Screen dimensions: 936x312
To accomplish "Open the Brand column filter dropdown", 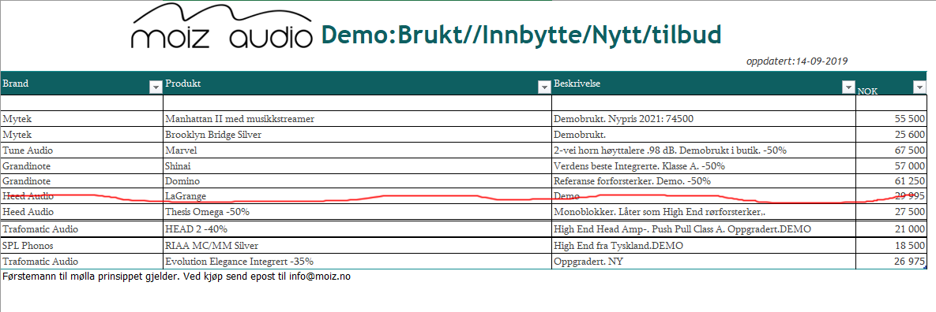I will tap(156, 87).
